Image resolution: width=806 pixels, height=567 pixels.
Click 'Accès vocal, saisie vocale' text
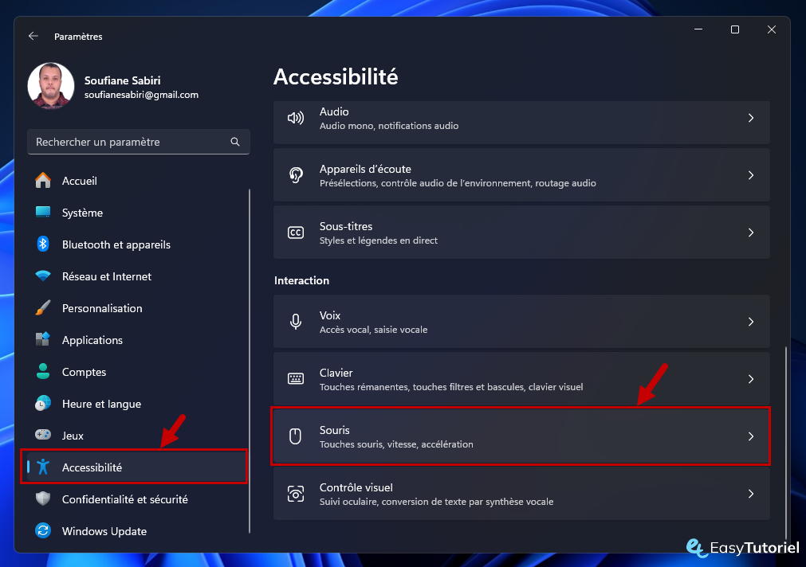[x=373, y=330]
